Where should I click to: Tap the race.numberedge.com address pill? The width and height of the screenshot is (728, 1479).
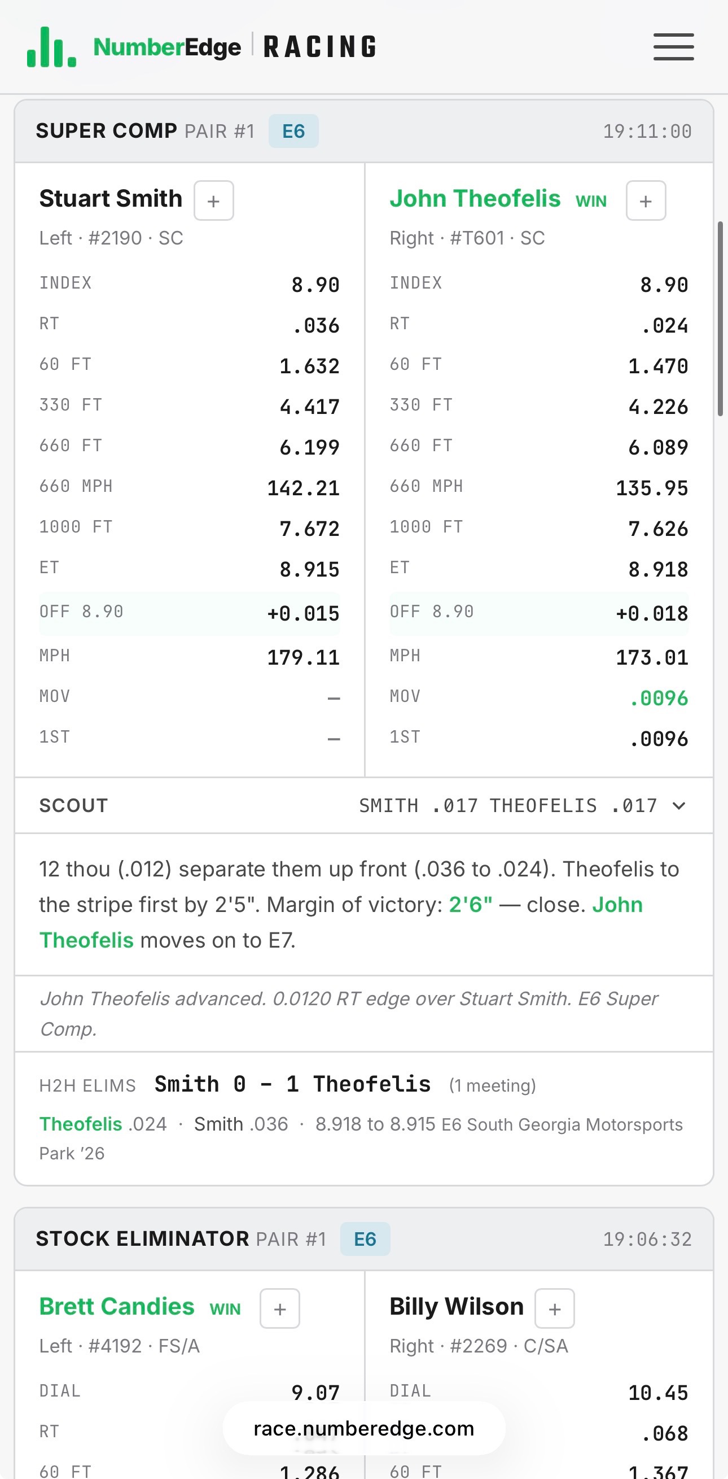[x=363, y=1429]
